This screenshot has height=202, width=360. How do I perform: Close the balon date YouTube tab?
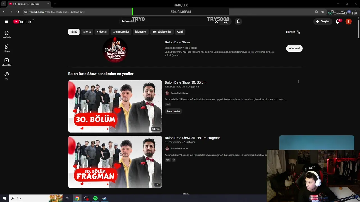tap(48, 4)
